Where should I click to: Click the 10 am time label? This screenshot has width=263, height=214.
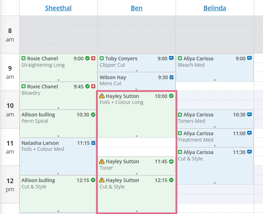click(10, 110)
